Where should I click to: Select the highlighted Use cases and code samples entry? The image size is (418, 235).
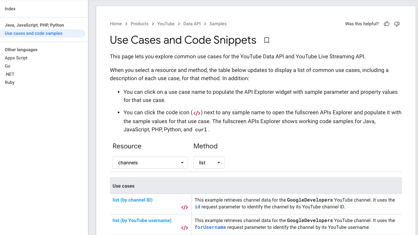click(x=33, y=33)
